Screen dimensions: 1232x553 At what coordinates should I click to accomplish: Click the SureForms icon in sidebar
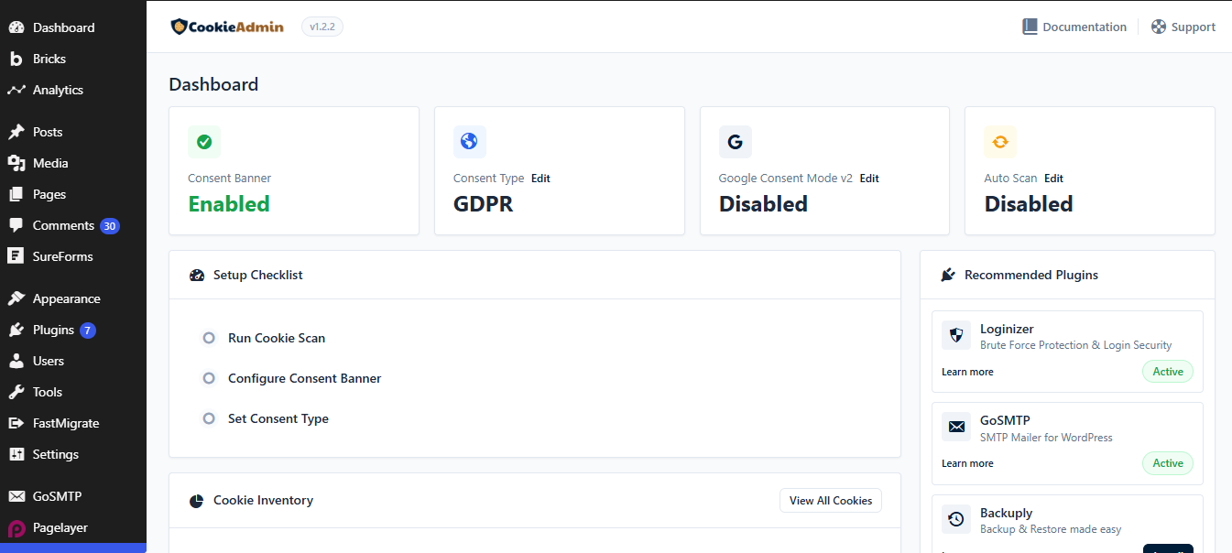coord(16,256)
